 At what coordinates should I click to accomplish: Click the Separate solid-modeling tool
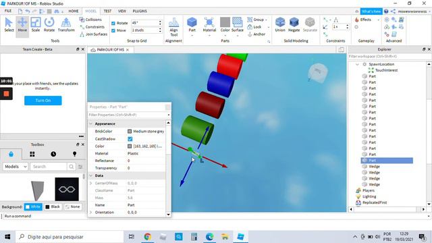[310, 25]
